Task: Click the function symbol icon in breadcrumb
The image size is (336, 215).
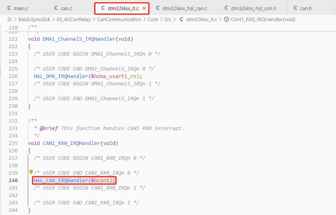Action: (x=226, y=19)
